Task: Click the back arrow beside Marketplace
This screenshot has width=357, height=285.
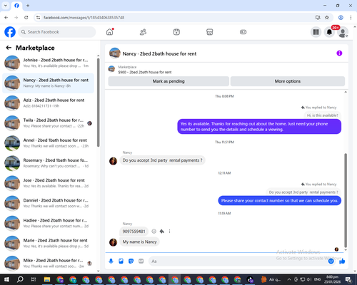Action: click(9, 48)
